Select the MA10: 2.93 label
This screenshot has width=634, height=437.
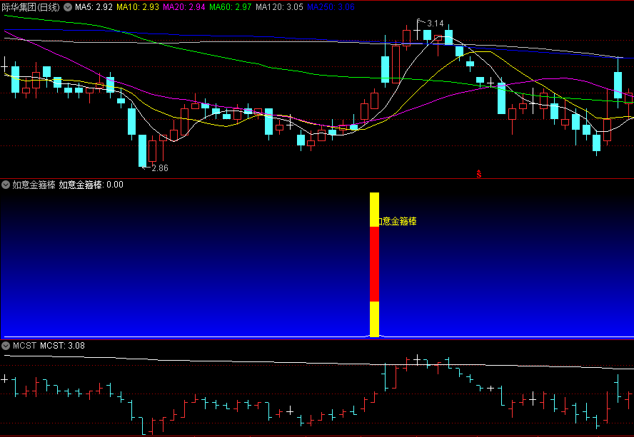click(x=138, y=7)
